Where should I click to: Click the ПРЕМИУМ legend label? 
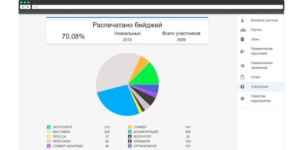coord(142,141)
